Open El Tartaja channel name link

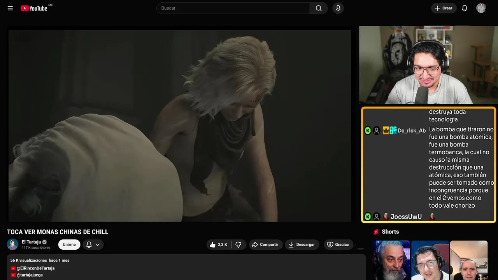(x=32, y=242)
